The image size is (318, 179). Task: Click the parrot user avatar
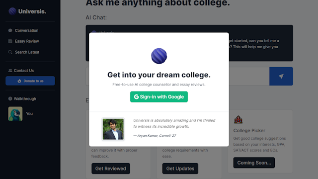coord(15,114)
